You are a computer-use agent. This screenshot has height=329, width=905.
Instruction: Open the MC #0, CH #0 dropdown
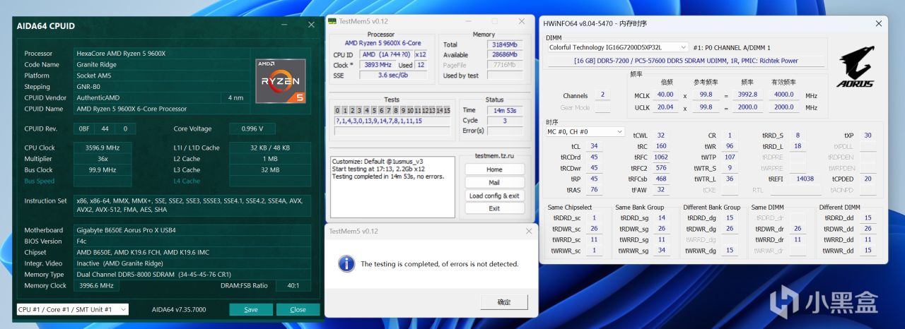[x=585, y=131]
